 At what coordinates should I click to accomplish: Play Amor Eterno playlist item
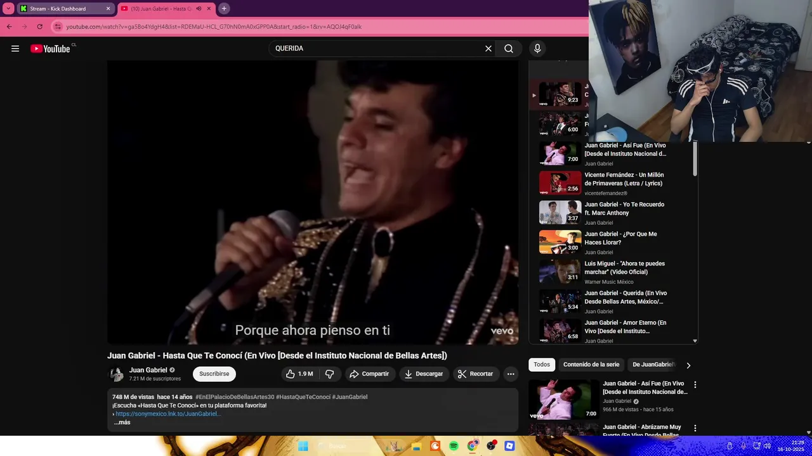[x=613, y=331]
